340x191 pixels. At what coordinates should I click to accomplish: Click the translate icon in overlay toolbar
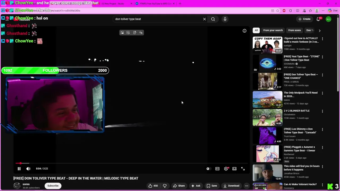click(x=141, y=33)
